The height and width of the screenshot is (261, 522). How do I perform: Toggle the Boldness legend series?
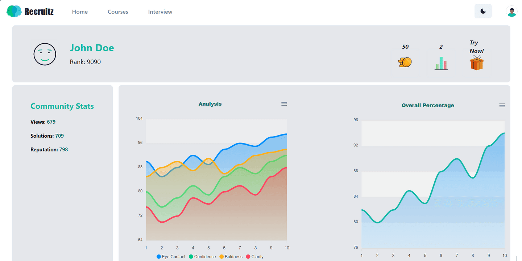click(231, 257)
